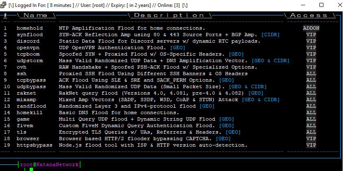This screenshot has width=343, height=171.
Task: Select the 'homekill' name entry
Action: (x=30, y=113)
